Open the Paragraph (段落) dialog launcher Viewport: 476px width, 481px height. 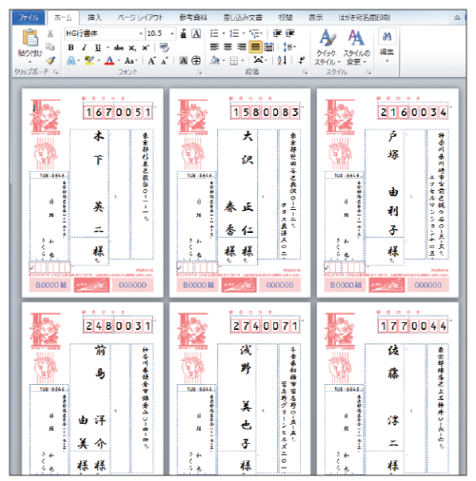[305, 72]
